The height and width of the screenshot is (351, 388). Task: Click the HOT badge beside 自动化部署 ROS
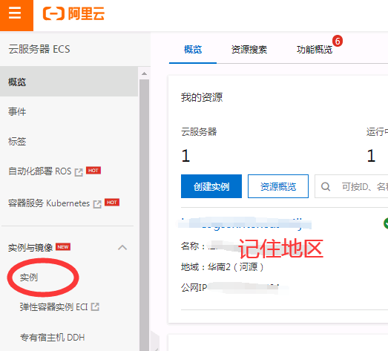(93, 170)
